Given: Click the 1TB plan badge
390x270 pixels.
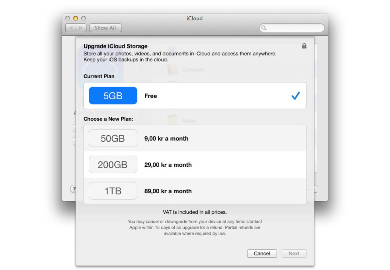Looking at the screenshot, I should point(113,191).
